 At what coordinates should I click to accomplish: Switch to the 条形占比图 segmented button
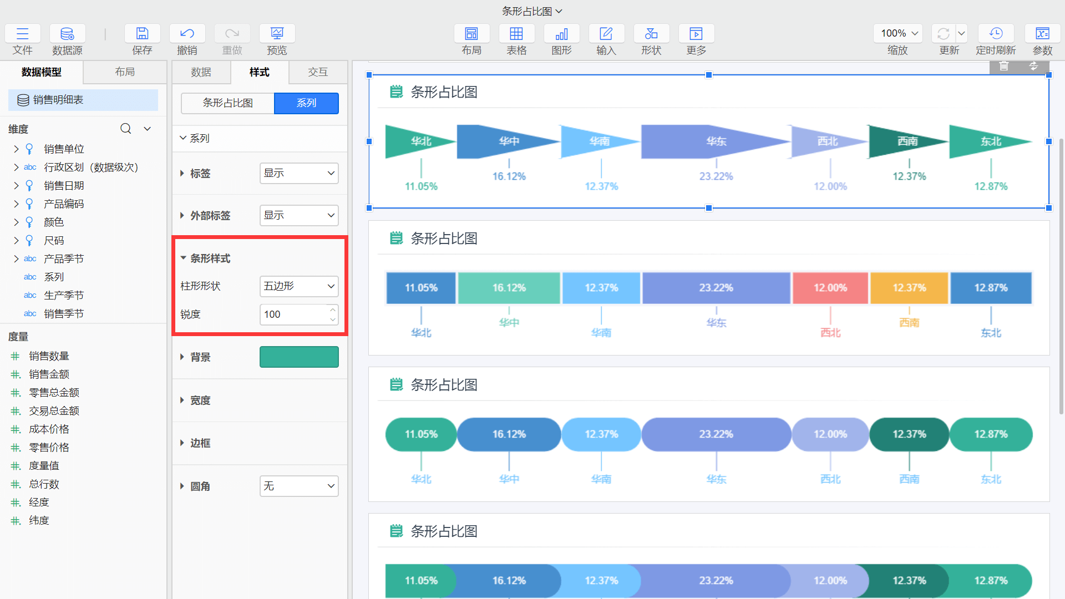228,103
